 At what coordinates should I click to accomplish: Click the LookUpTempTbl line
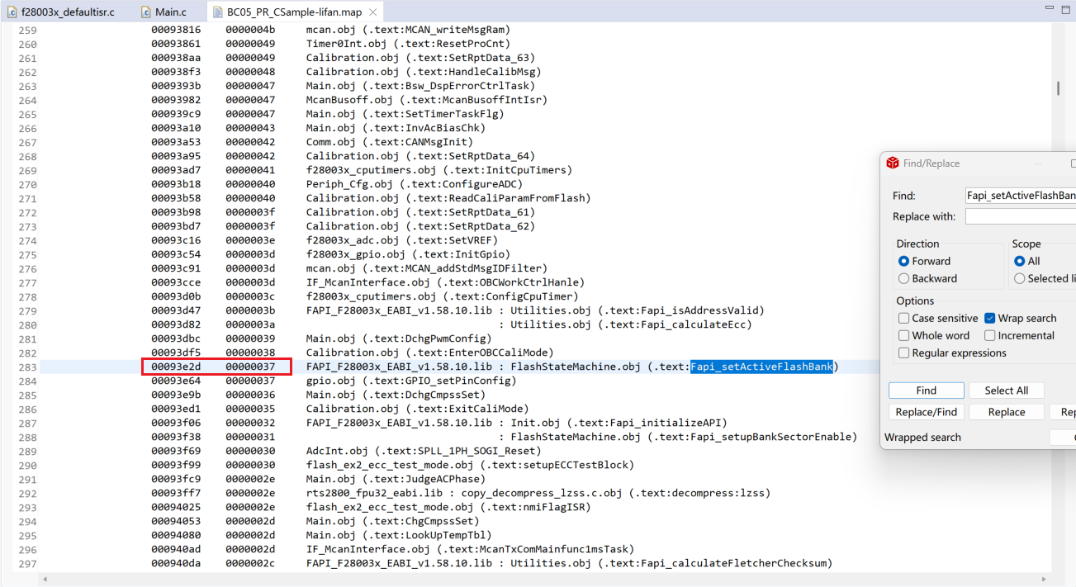tap(399, 535)
